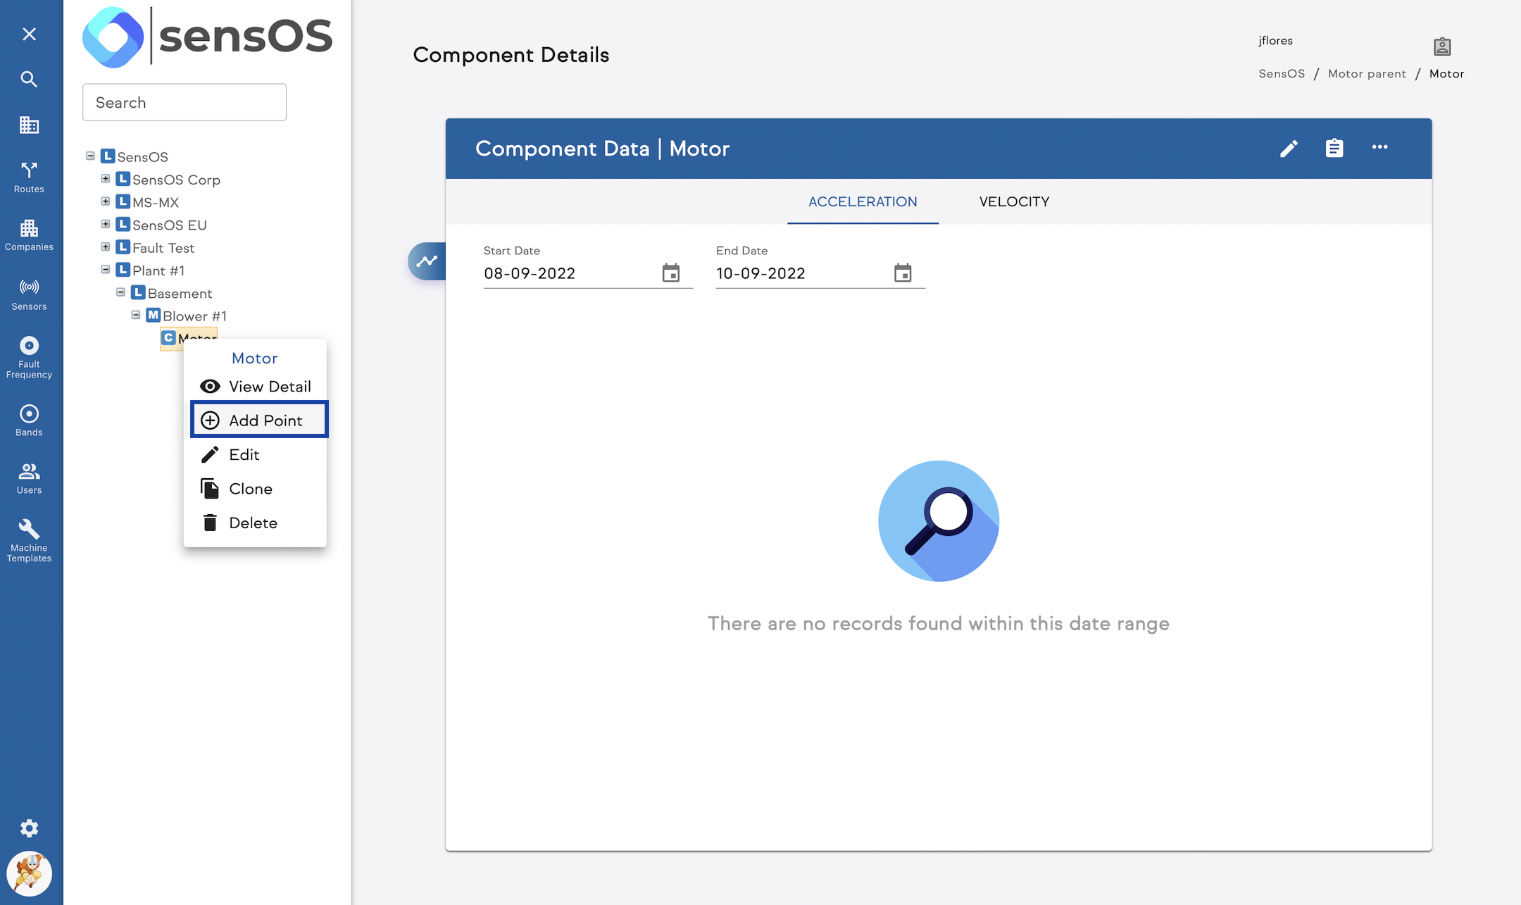Click the SensOS breadcrumb link

click(1282, 73)
